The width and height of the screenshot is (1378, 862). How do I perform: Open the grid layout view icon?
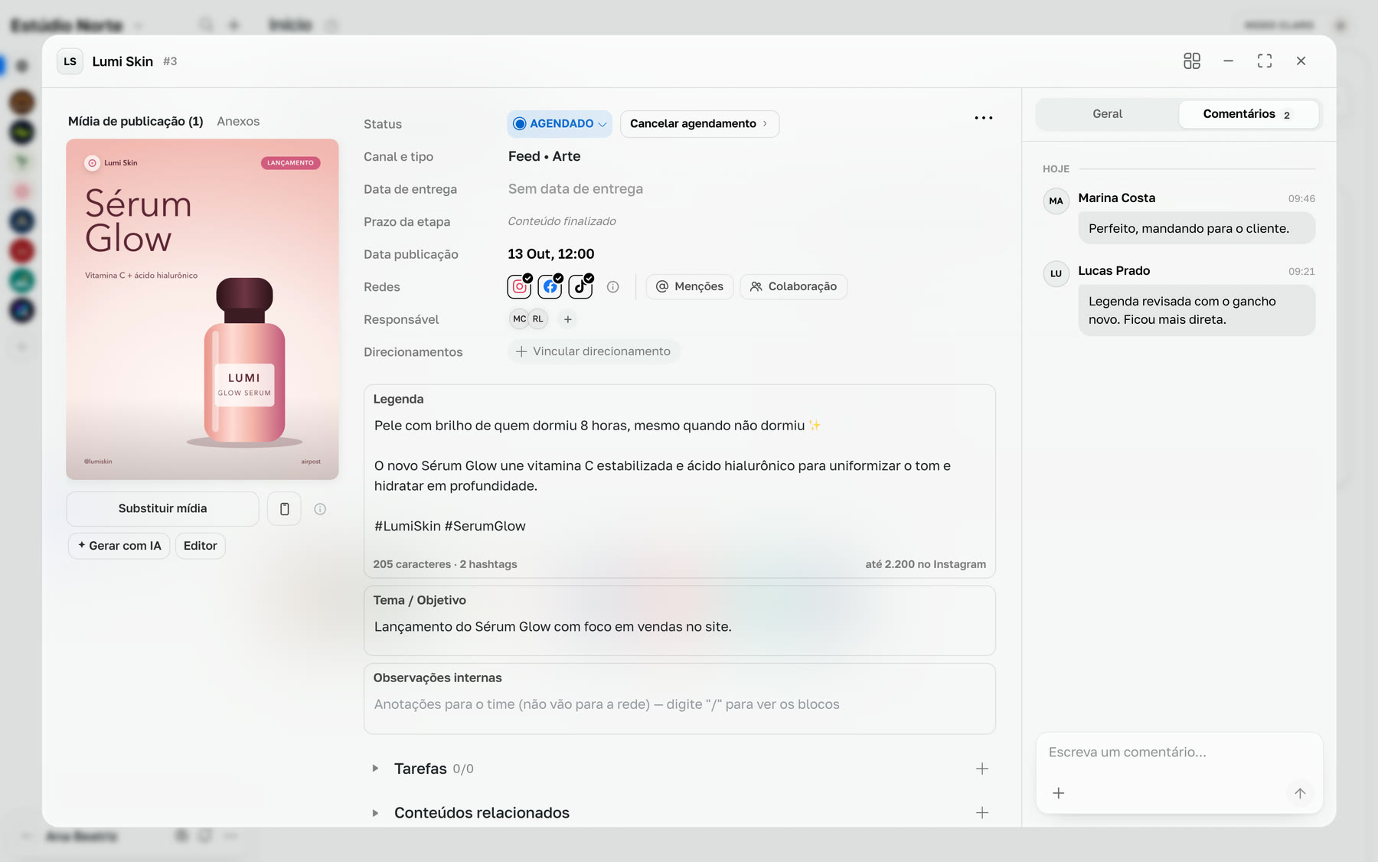(x=1192, y=61)
